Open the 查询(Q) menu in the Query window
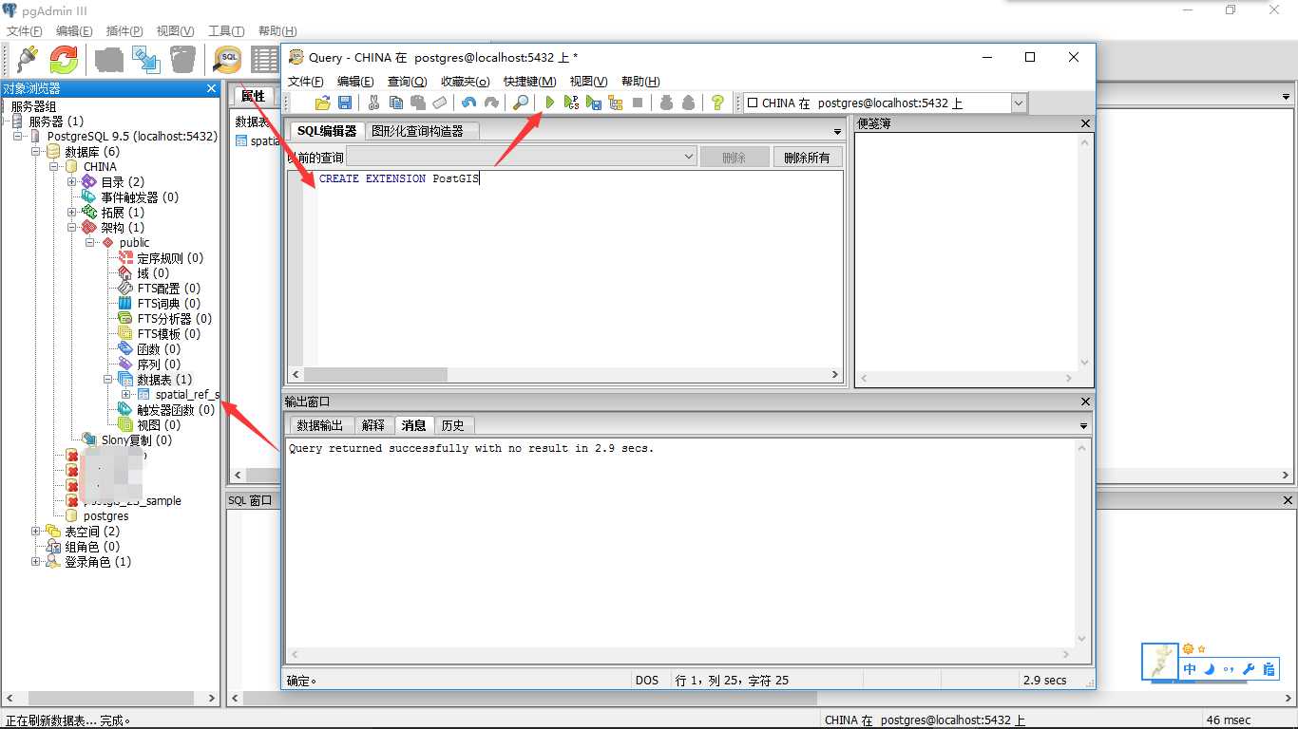1298x729 pixels. pyautogui.click(x=407, y=82)
